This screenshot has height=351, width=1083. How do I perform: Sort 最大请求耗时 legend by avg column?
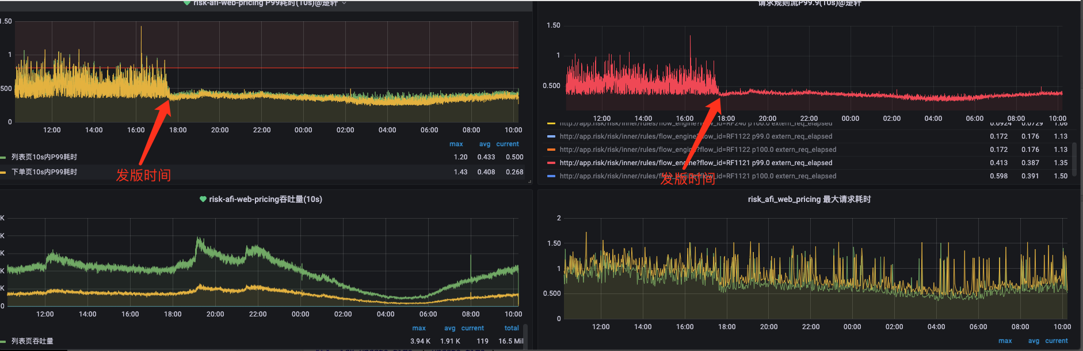(1034, 341)
